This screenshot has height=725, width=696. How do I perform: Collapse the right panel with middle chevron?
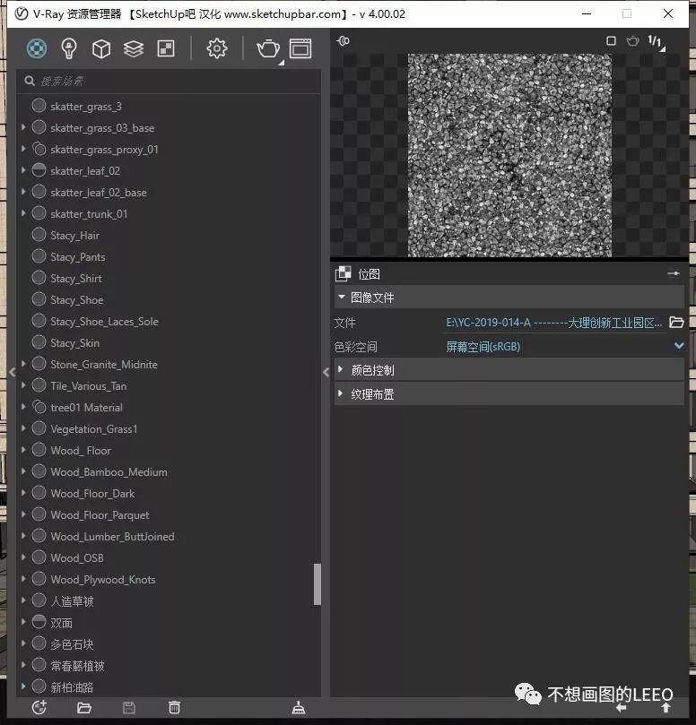tap(326, 372)
